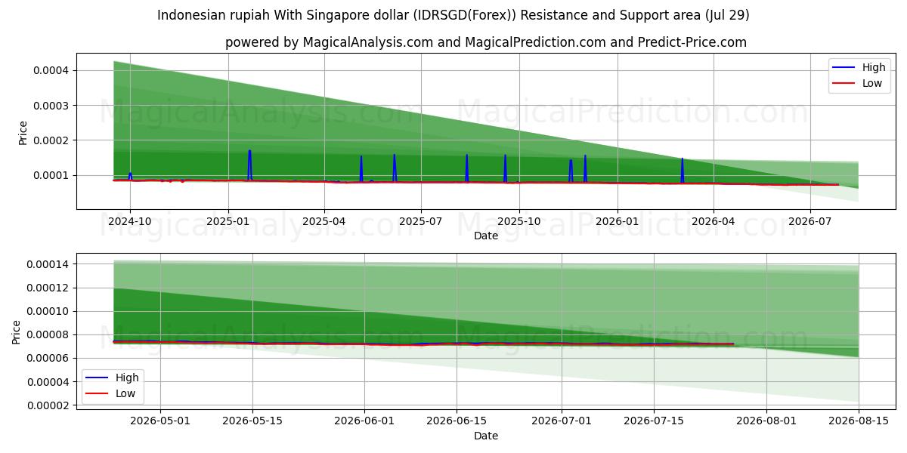Click the '0.00002' y-axis tick on bottom chart

[x=49, y=405]
